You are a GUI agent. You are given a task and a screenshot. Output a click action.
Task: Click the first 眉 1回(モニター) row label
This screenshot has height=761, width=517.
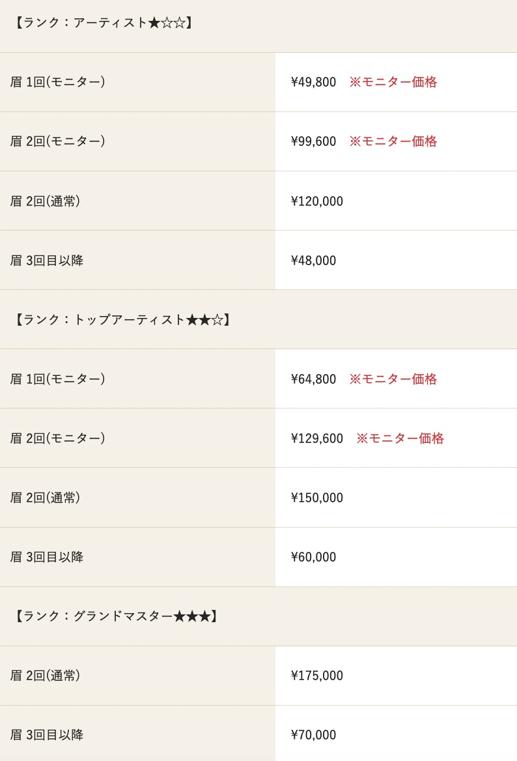pyautogui.click(x=58, y=82)
